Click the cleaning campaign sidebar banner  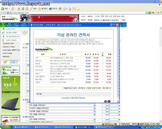click(x=11, y=70)
